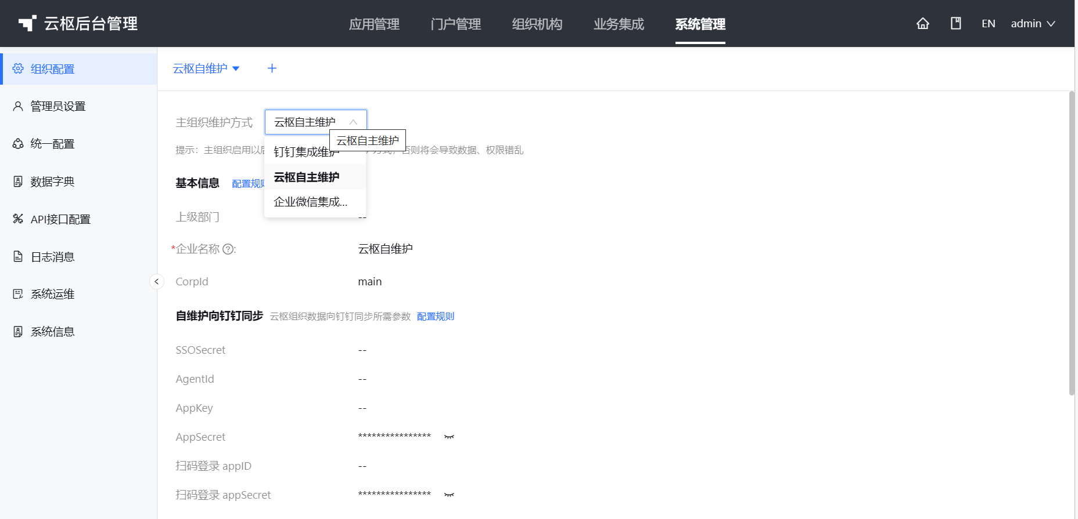1078x519 pixels.
Task: Collapse the sidebar with arrow button
Action: pyautogui.click(x=156, y=281)
